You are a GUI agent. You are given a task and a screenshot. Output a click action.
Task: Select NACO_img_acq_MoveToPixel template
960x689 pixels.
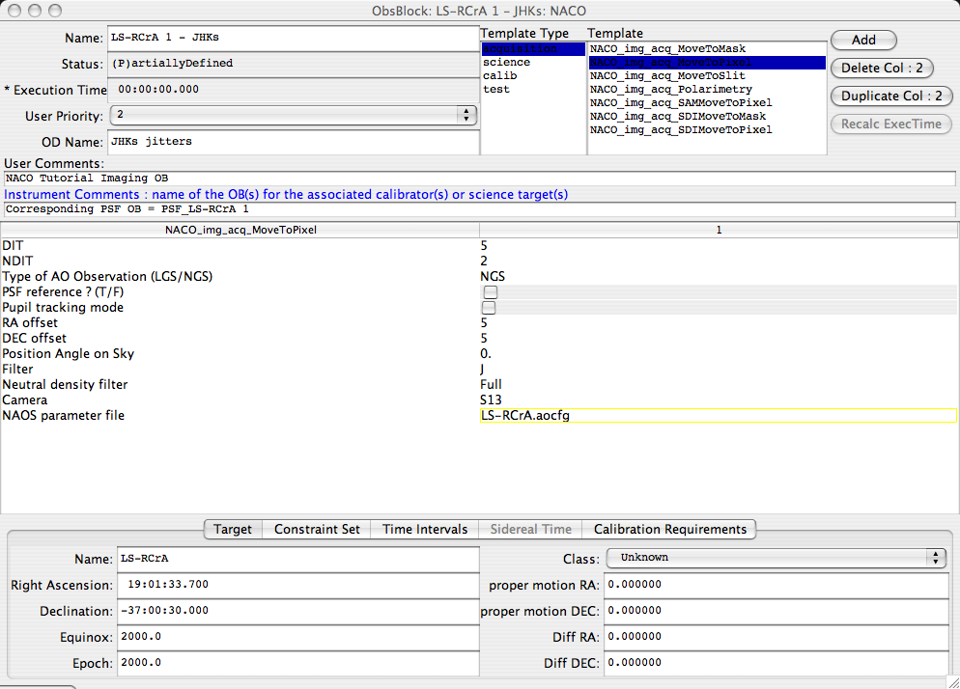tap(707, 63)
